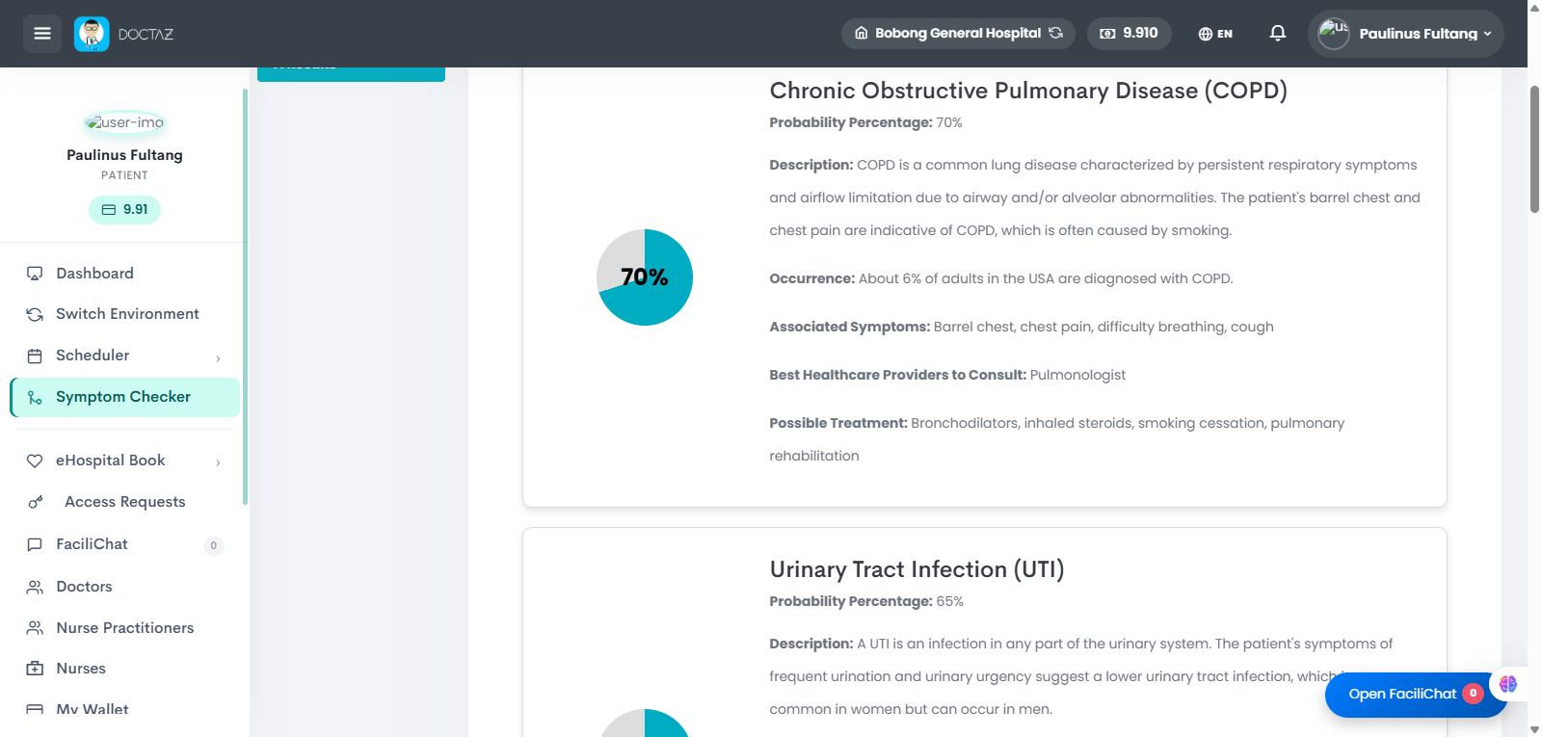Open Access Requests
Screen dimensions: 1542x737
[x=124, y=502]
